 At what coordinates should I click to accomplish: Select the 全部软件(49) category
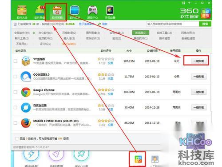22,33
